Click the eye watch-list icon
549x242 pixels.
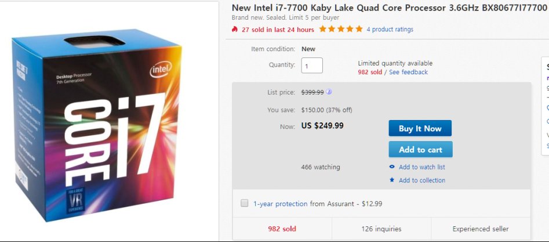(x=392, y=167)
